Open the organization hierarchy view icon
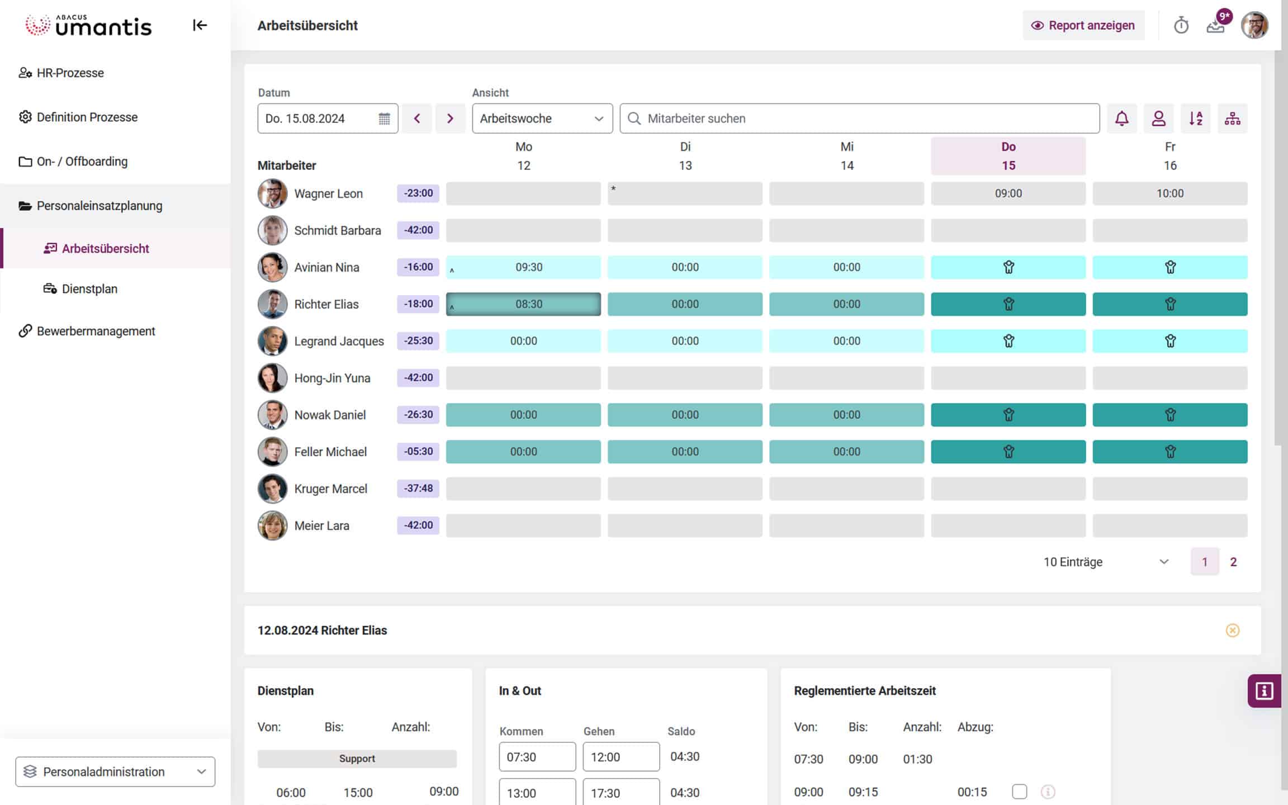The image size is (1288, 805). pos(1232,118)
